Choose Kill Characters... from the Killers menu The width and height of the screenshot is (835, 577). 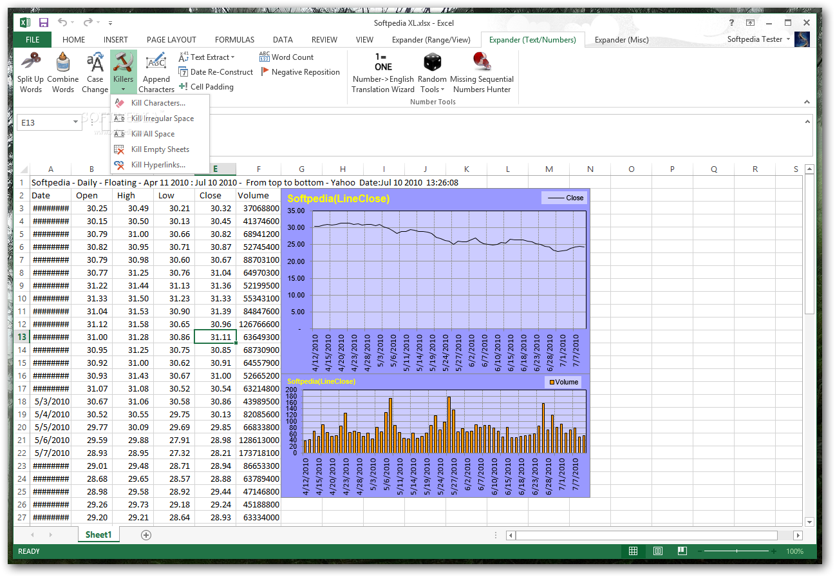click(160, 103)
